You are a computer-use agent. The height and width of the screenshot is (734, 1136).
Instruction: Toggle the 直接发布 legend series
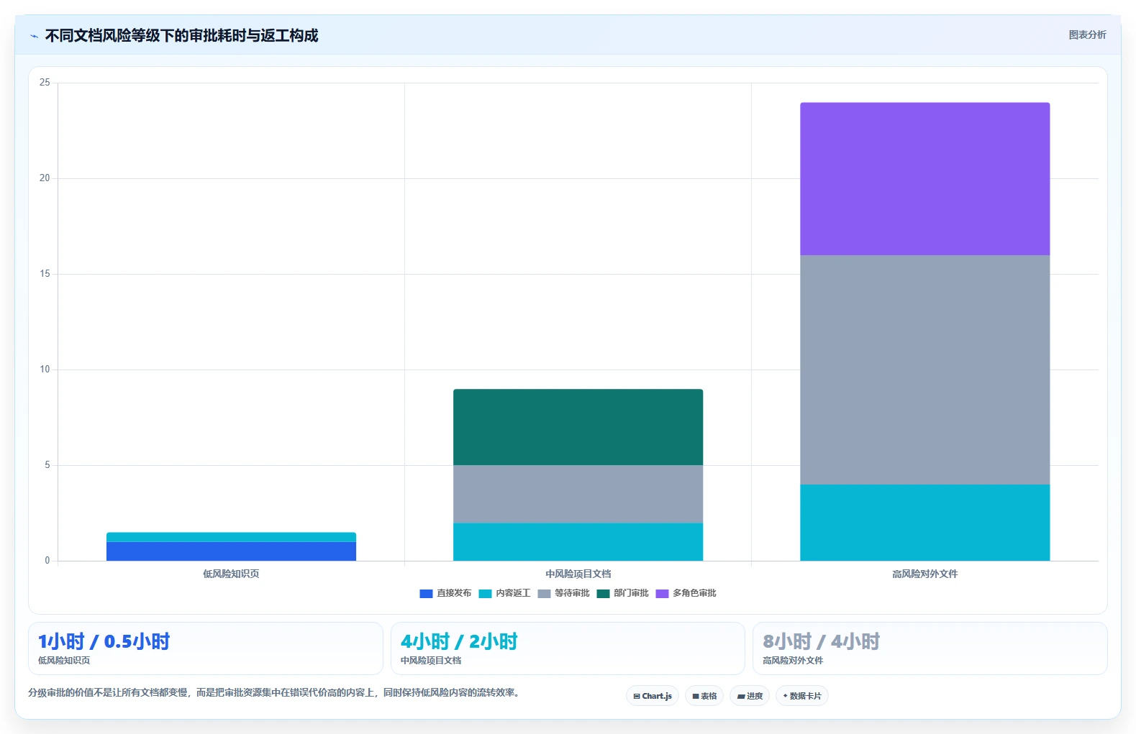tap(445, 593)
